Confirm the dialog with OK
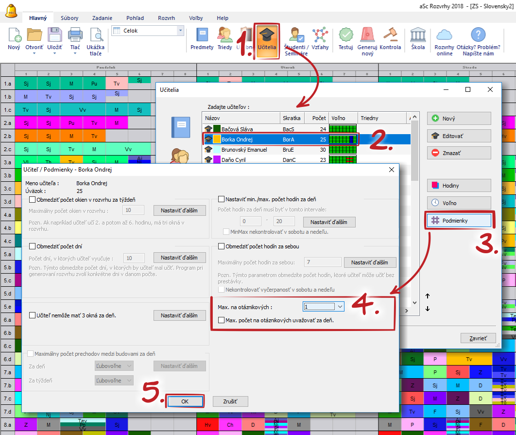516x435 pixels. (185, 401)
